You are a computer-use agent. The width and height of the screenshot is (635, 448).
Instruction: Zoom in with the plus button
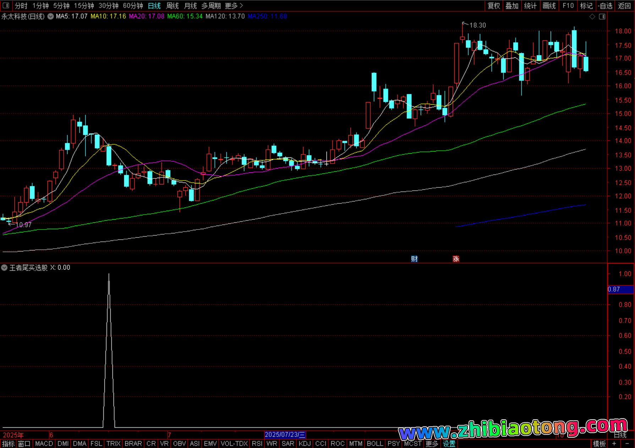(614, 444)
